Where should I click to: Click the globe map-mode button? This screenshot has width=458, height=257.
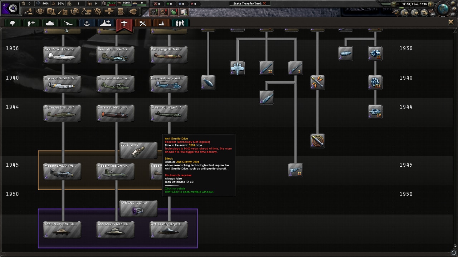tap(443, 9)
